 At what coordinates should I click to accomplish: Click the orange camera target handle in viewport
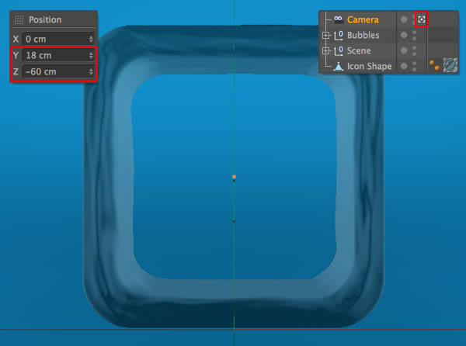pos(234,177)
